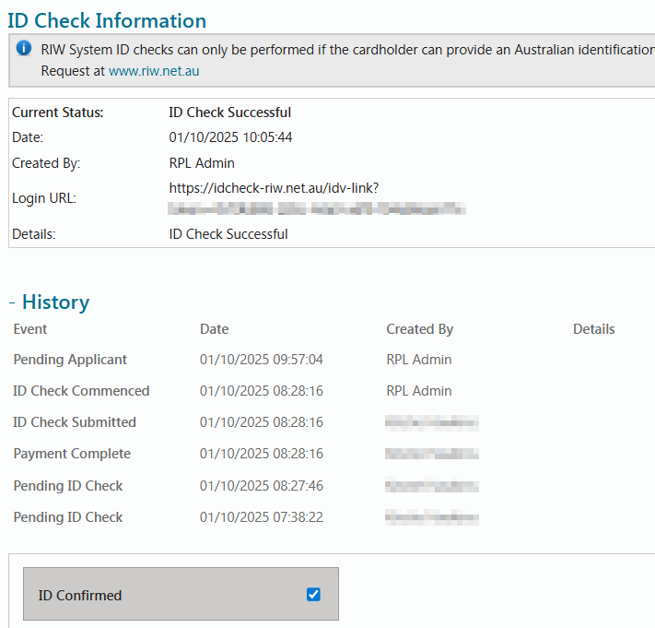Select the ID Check Commenced event
This screenshot has width=655, height=628.
point(81,391)
